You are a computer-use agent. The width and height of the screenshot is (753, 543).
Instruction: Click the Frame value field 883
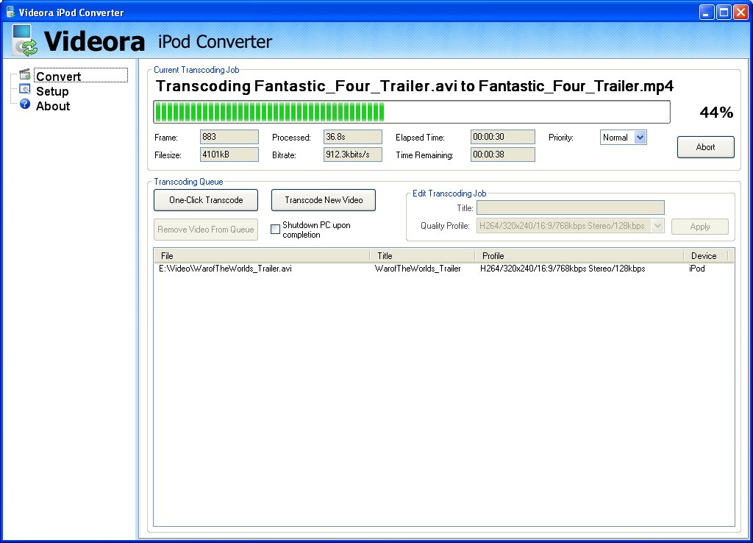tap(229, 137)
